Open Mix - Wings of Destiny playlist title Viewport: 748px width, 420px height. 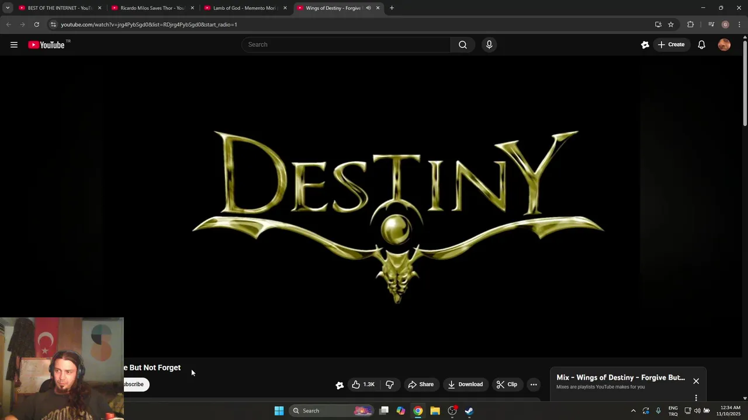[621, 377]
